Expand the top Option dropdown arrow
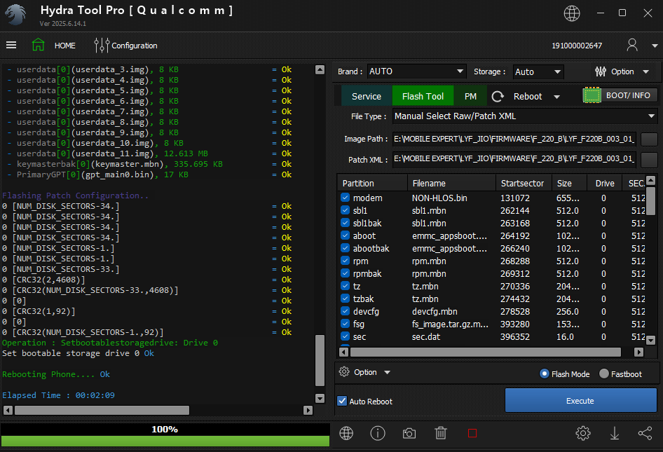 click(645, 72)
